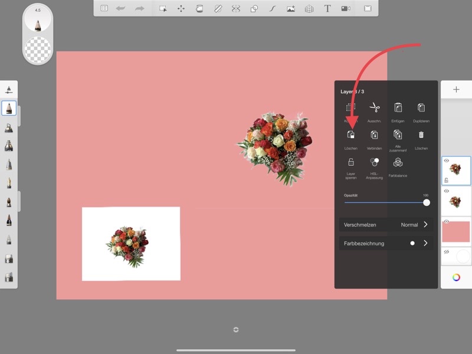Click the trash can Löschen icon
This screenshot has width=472, height=354.
tap(421, 135)
